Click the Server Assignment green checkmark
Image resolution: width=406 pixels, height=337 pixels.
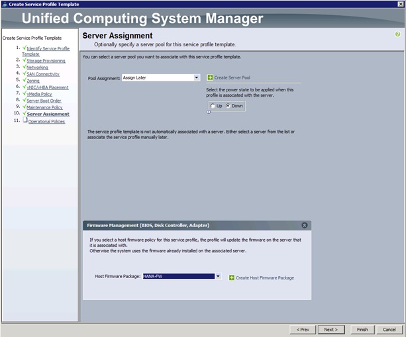coord(25,113)
